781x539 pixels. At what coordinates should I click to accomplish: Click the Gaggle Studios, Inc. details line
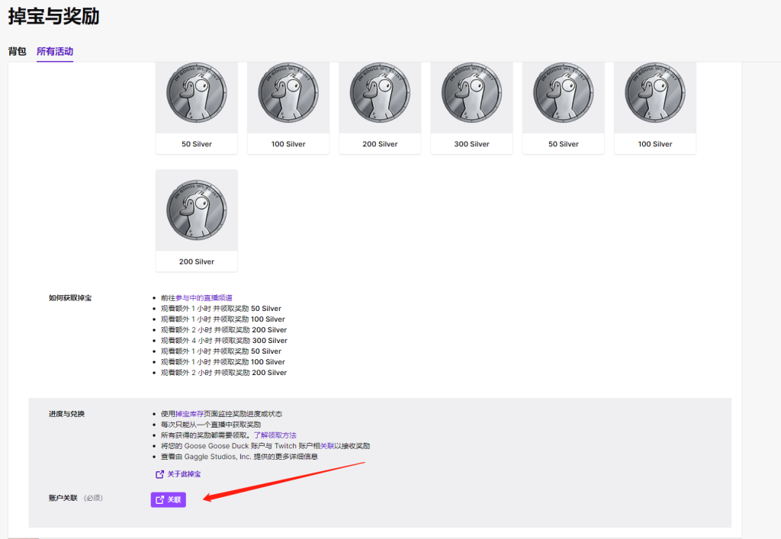239,457
